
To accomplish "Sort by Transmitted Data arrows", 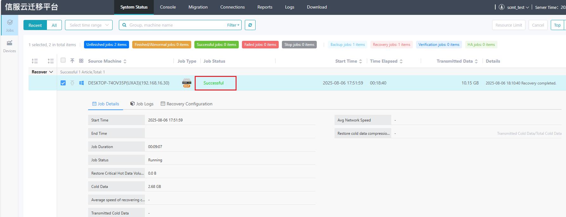I will coord(476,61).
